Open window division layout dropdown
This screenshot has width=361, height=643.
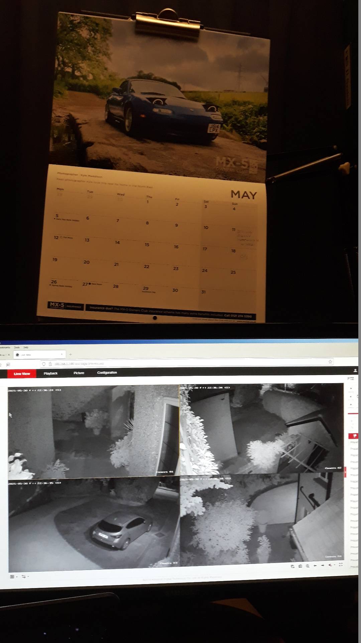click(x=13, y=577)
